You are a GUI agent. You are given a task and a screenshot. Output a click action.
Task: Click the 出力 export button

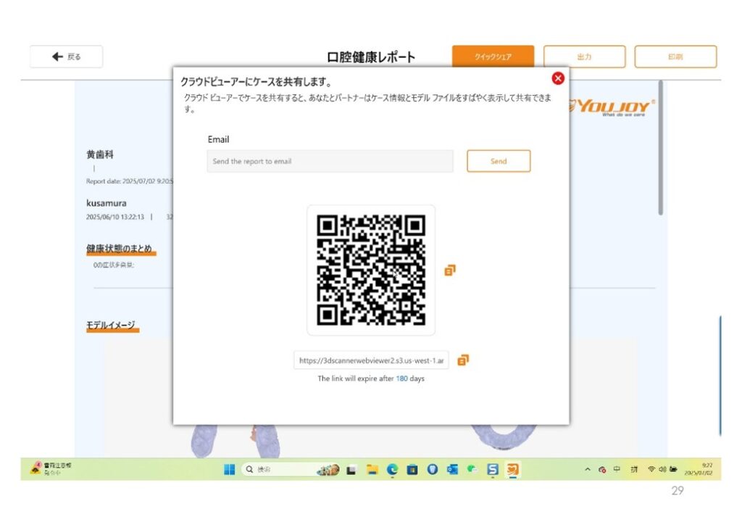coord(584,57)
